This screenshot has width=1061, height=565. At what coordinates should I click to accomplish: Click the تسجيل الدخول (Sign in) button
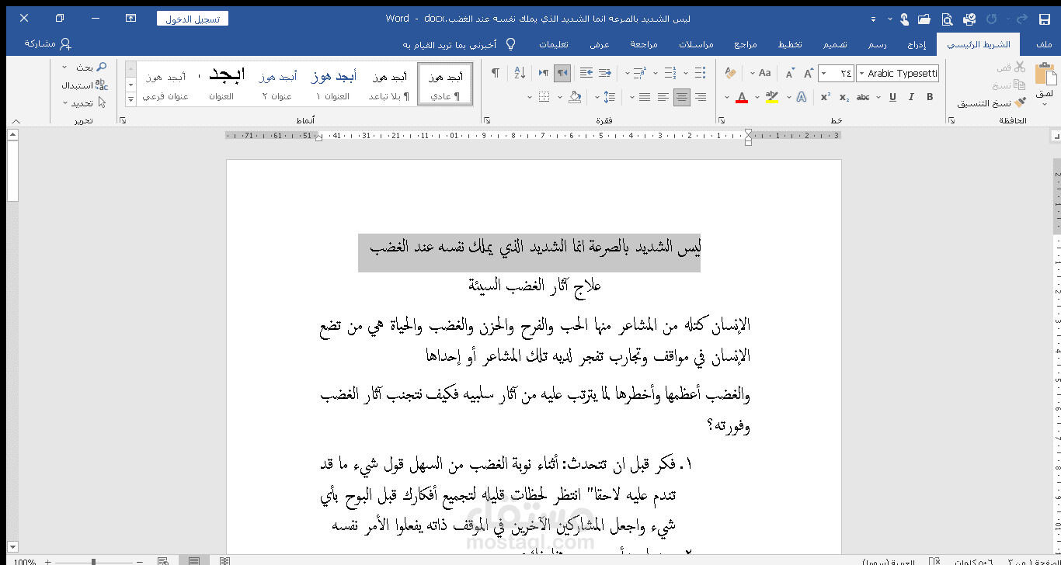click(x=192, y=19)
